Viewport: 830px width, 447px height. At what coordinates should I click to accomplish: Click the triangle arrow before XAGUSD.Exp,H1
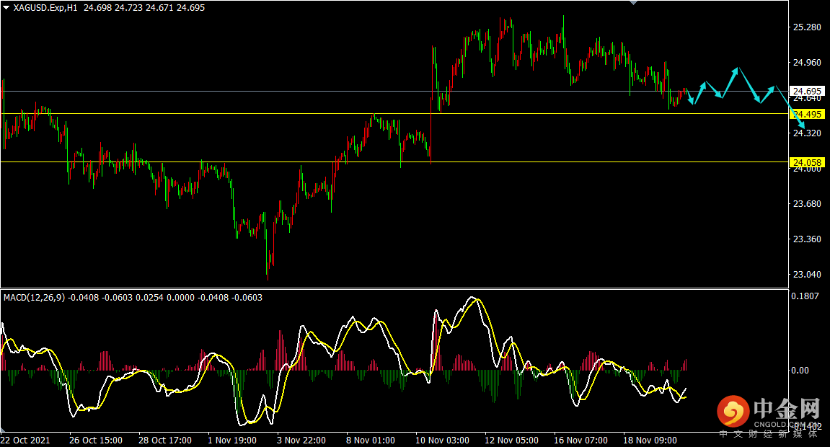6,7
